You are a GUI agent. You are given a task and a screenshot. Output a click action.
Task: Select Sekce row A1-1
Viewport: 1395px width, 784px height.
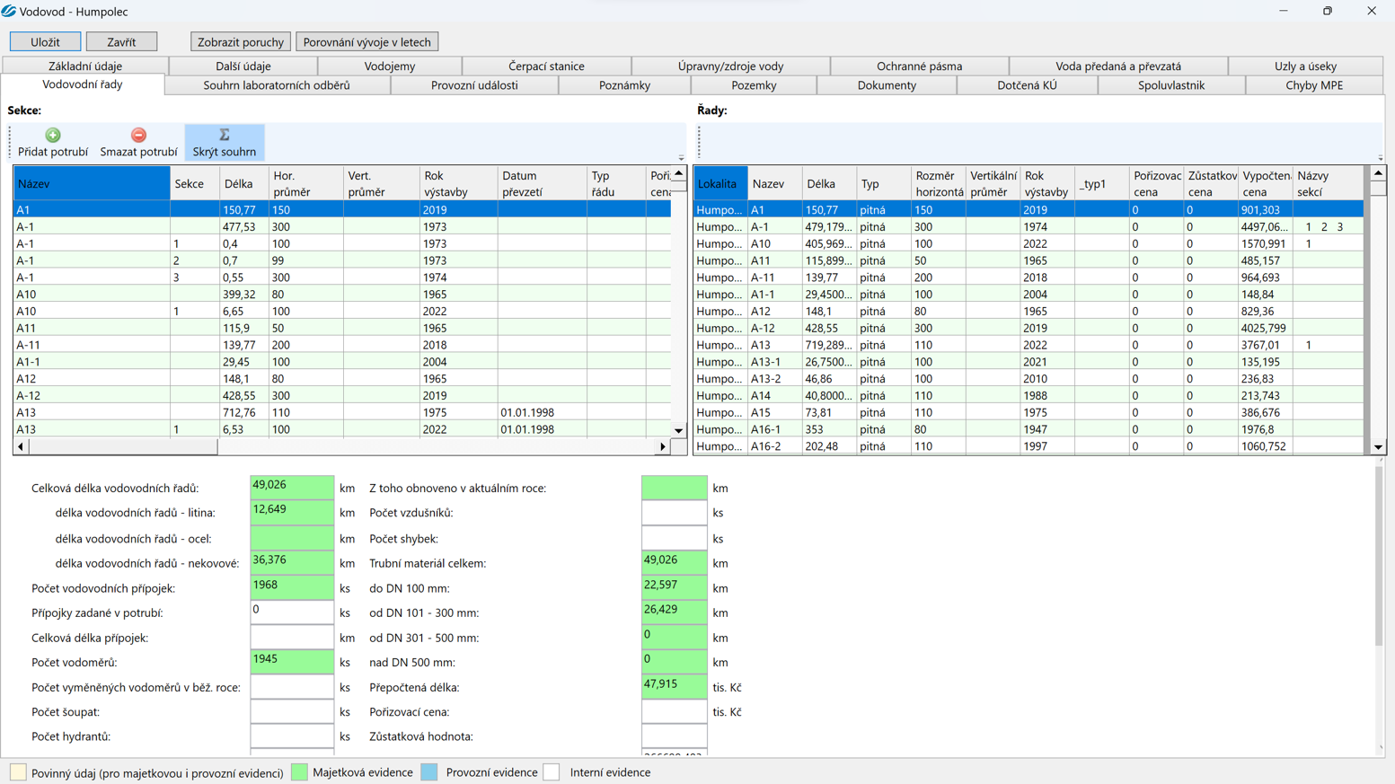342,362
